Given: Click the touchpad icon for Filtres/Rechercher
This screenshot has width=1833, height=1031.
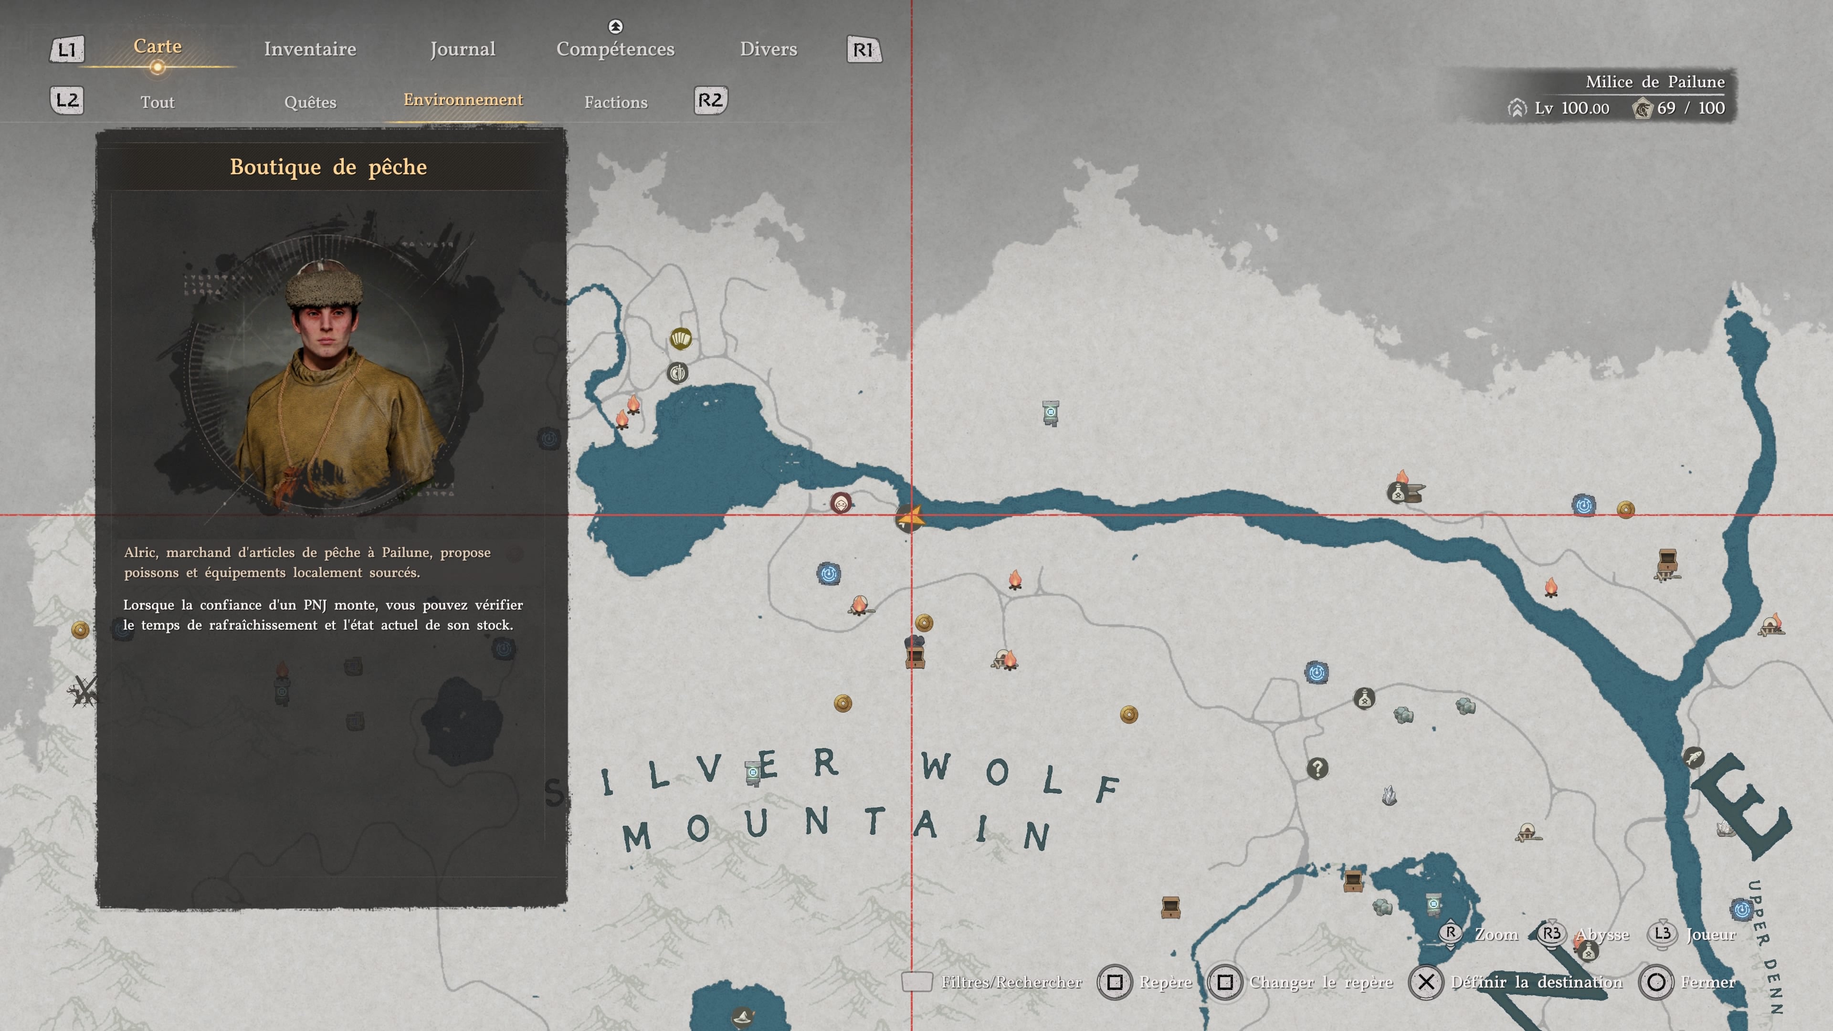Looking at the screenshot, I should click(917, 981).
